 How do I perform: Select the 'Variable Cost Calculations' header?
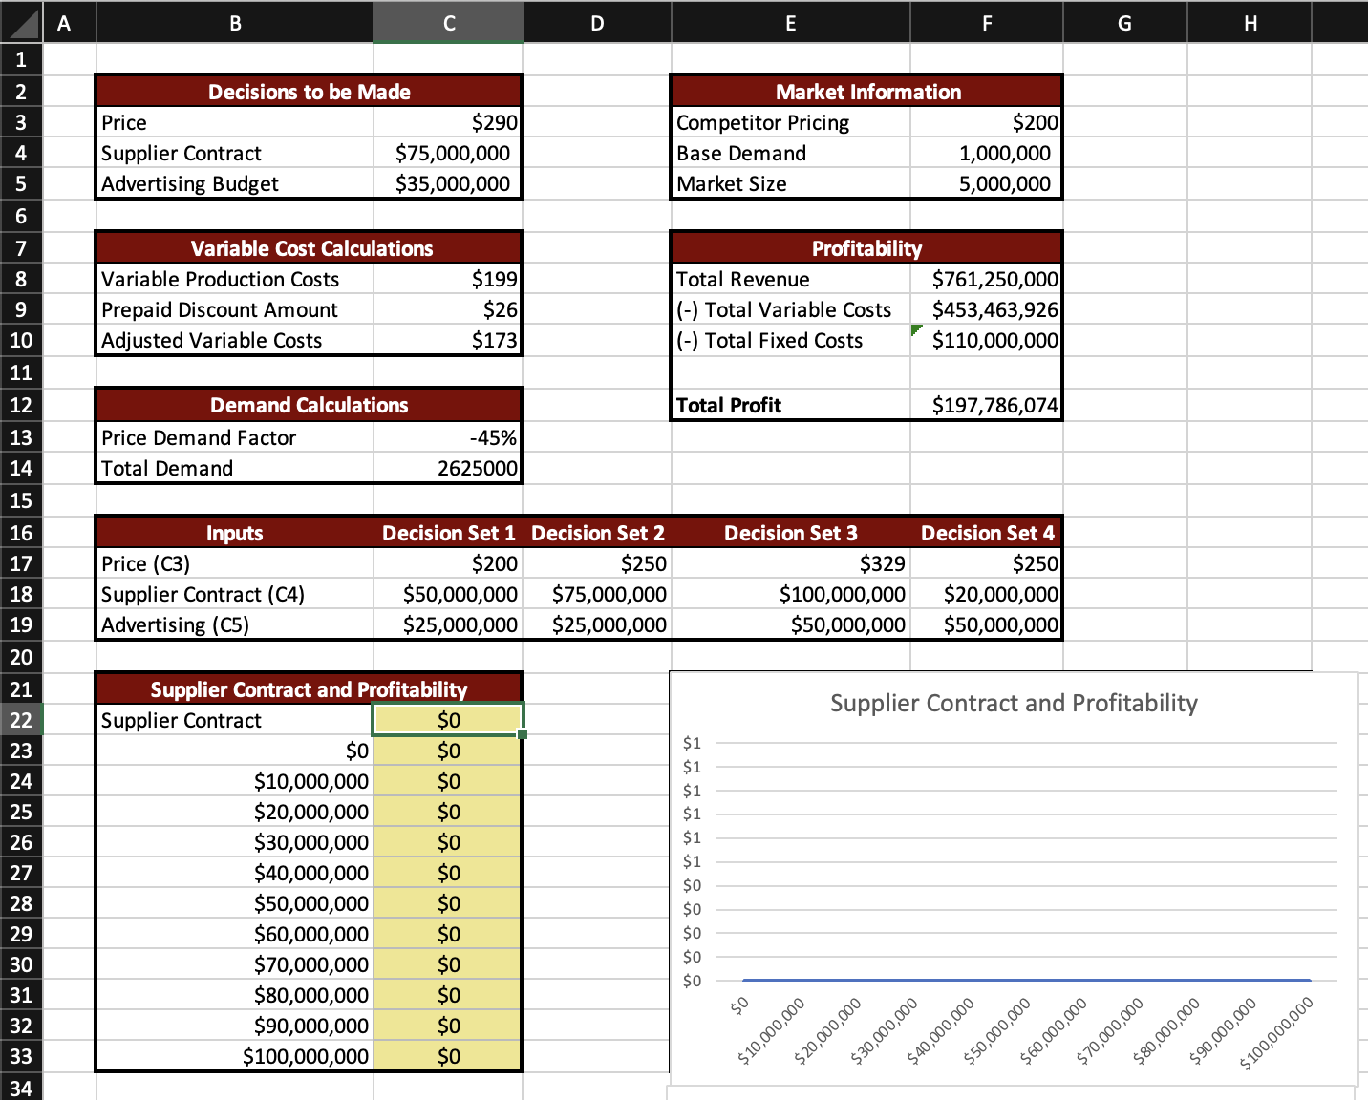coord(311,248)
